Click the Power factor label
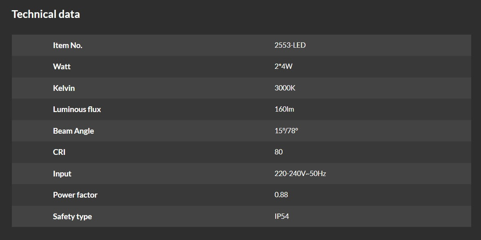Viewport: 481px width, 240px height. [75, 195]
